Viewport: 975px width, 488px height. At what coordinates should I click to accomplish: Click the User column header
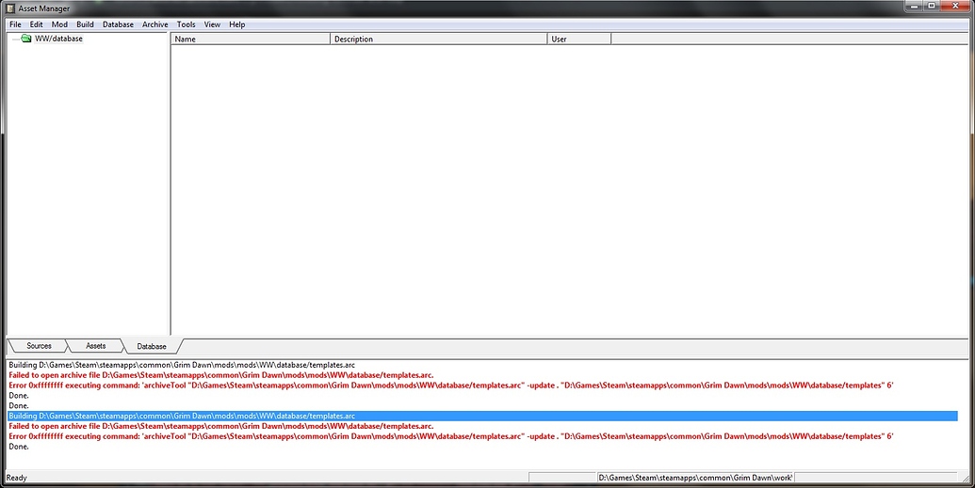click(x=578, y=39)
